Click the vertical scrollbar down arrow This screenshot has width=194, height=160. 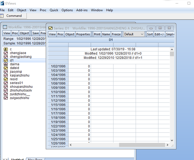coord(172,140)
